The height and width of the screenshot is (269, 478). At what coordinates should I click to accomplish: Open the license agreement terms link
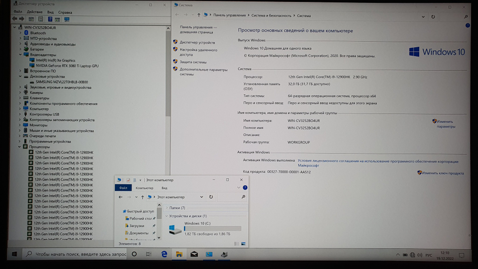click(x=378, y=163)
